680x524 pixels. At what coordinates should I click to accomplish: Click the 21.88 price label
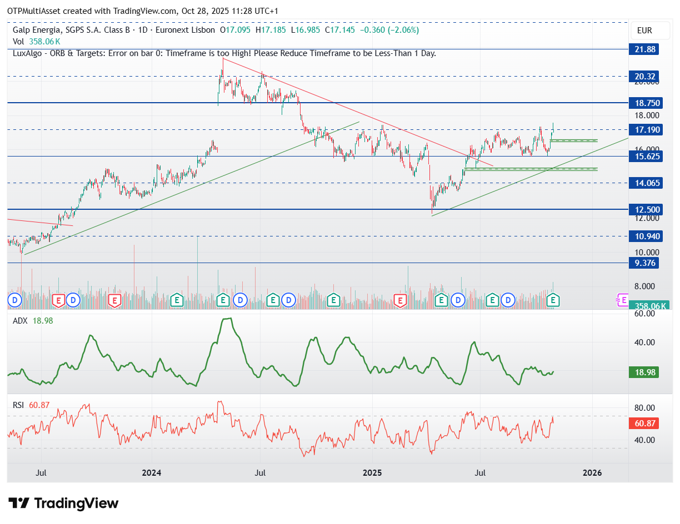[x=644, y=49]
